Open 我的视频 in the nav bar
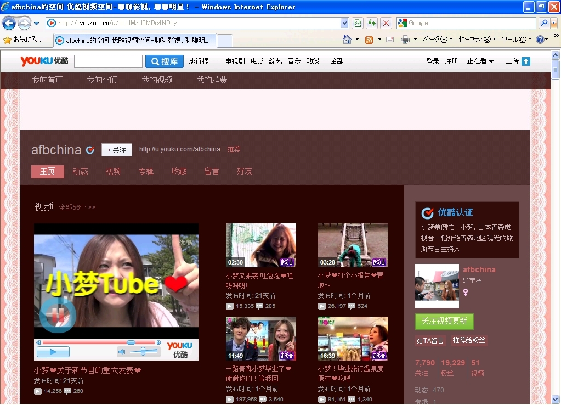Screen dimensions: 561x405 (157, 80)
